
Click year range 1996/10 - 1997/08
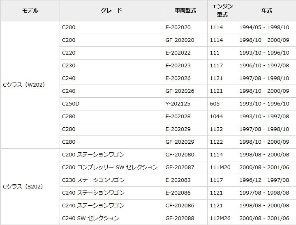tap(264, 66)
